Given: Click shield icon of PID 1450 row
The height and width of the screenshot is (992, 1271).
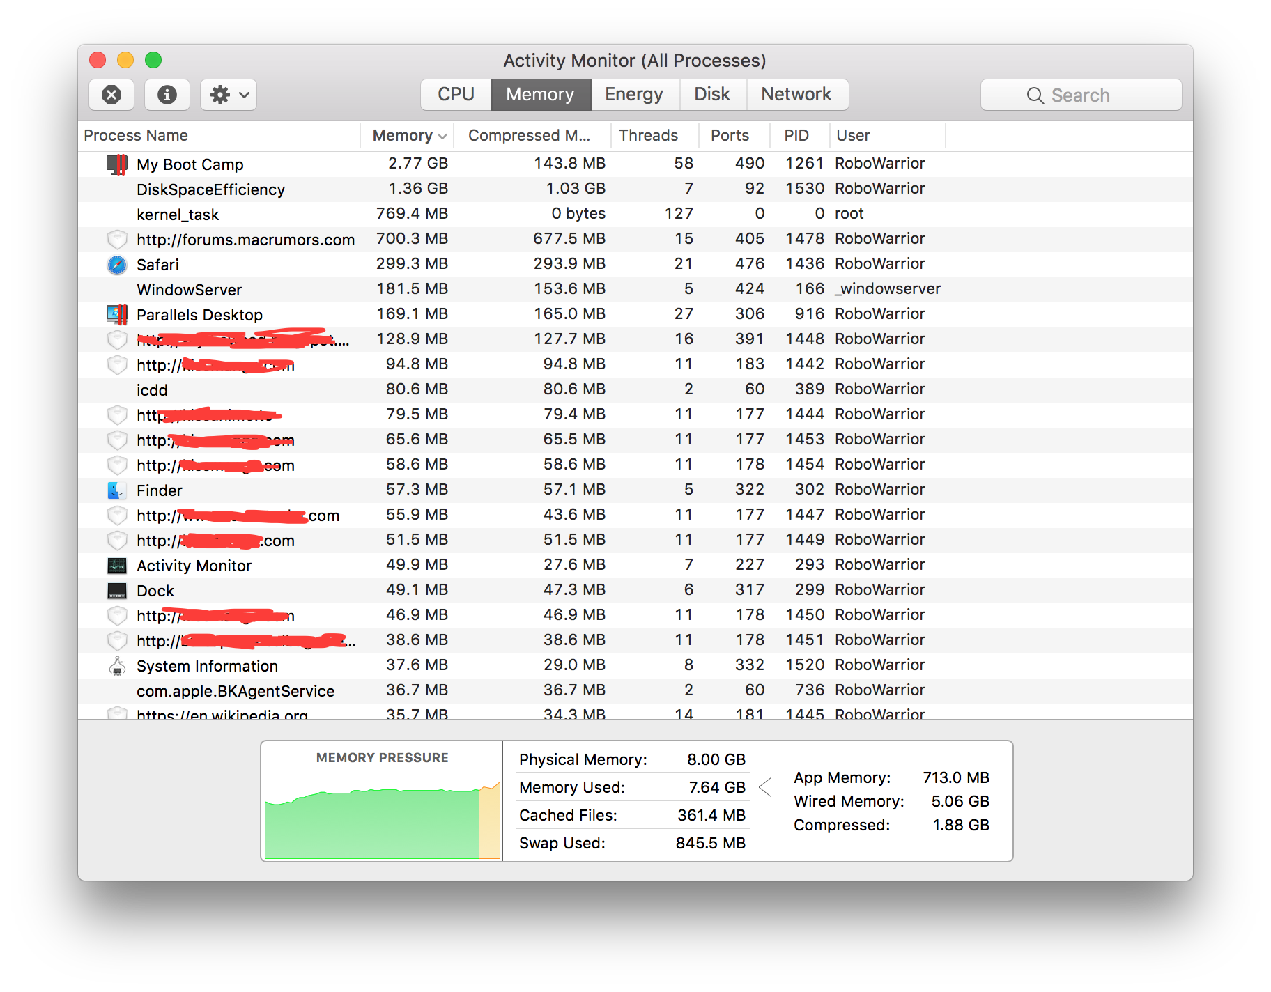Looking at the screenshot, I should [117, 616].
